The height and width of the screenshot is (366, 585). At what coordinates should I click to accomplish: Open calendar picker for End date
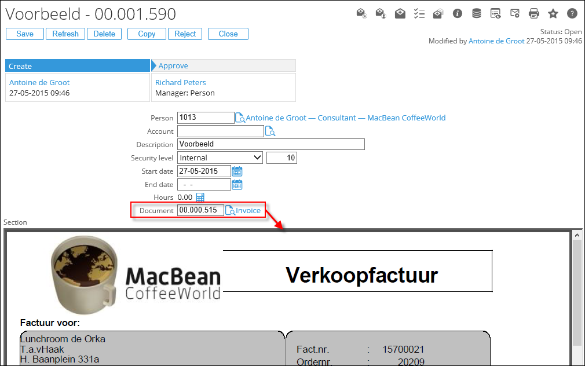pos(237,185)
